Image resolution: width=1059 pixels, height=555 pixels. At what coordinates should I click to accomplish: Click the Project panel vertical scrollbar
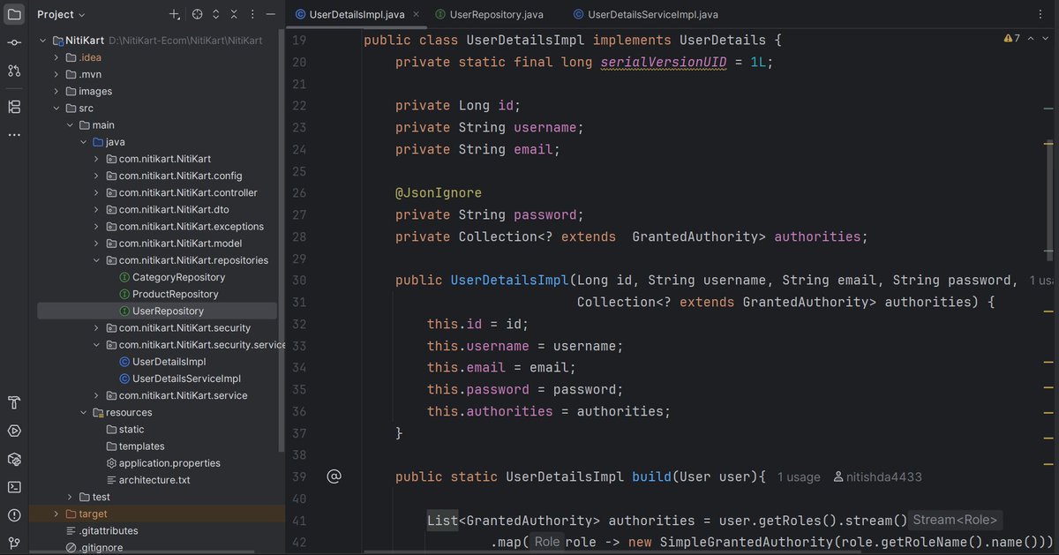[x=282, y=238]
